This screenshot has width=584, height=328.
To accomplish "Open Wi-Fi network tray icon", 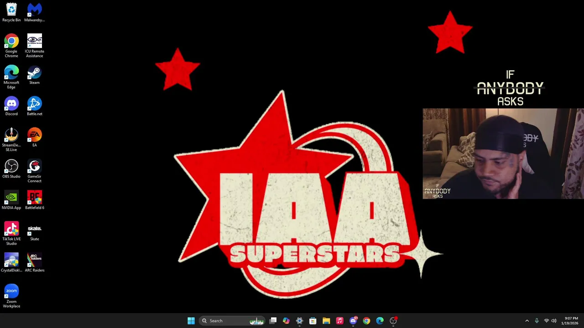I will (547, 321).
